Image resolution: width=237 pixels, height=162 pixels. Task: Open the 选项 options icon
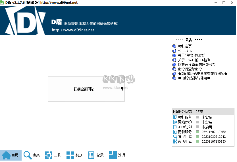113,155
